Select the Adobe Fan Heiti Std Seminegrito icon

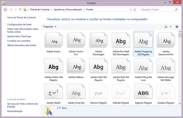(121, 40)
